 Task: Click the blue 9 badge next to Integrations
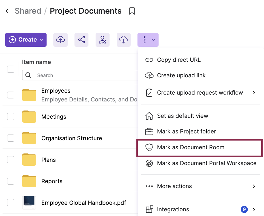click(244, 209)
